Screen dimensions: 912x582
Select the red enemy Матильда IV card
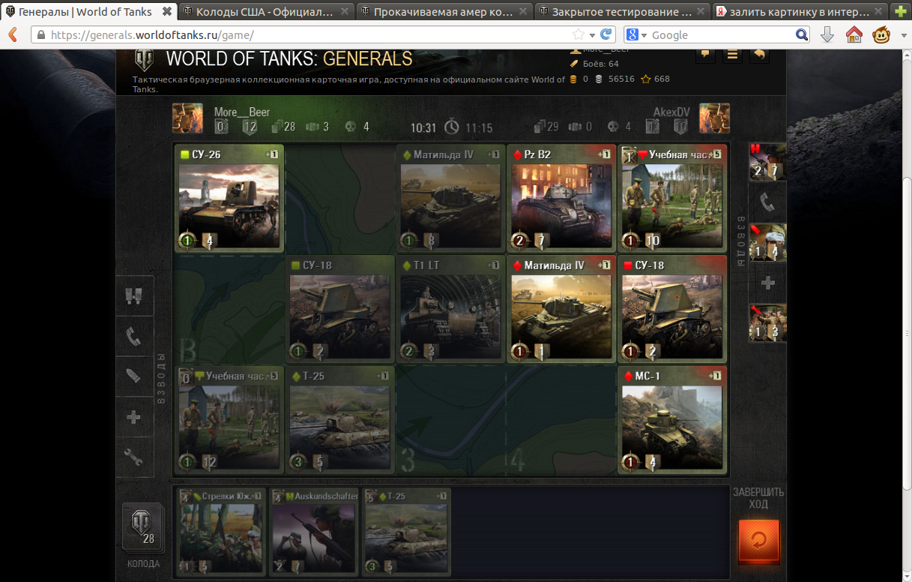[x=561, y=309]
